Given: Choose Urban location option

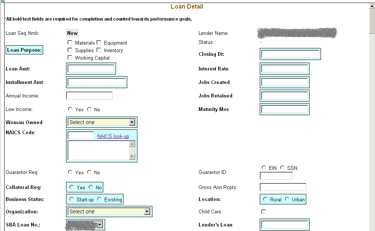Looking at the screenshot, I should 287,199.
